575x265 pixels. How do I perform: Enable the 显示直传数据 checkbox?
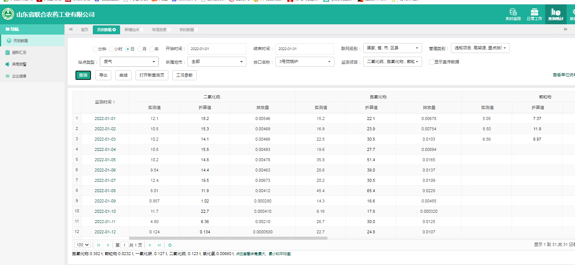coord(431,62)
